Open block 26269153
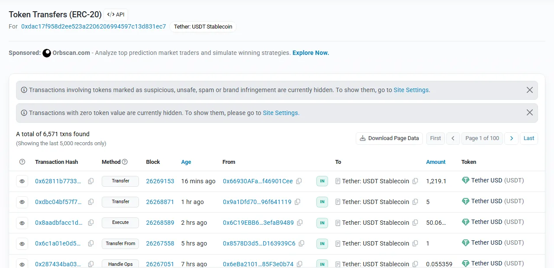Screen dimensions: 554x268 [160, 181]
